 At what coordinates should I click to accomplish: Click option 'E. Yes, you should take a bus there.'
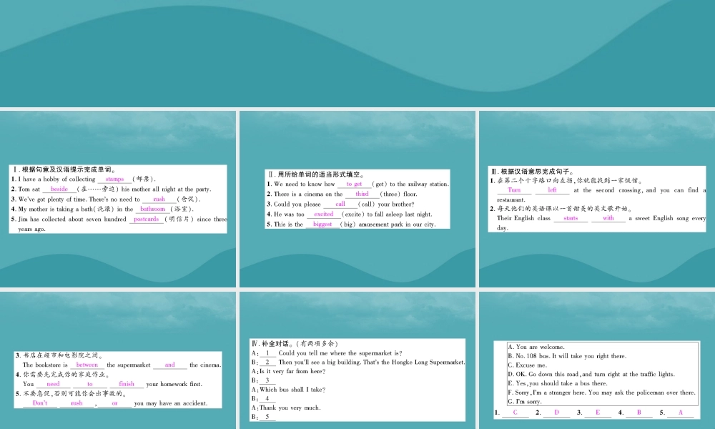(x=557, y=383)
